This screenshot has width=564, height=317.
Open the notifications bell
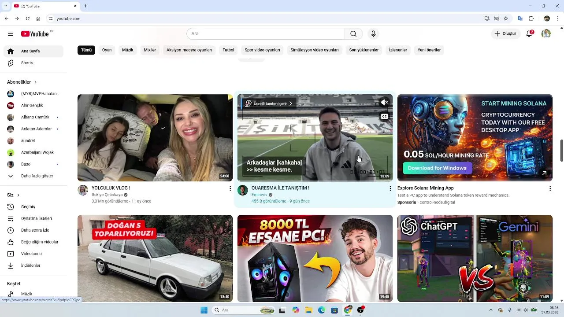530,34
